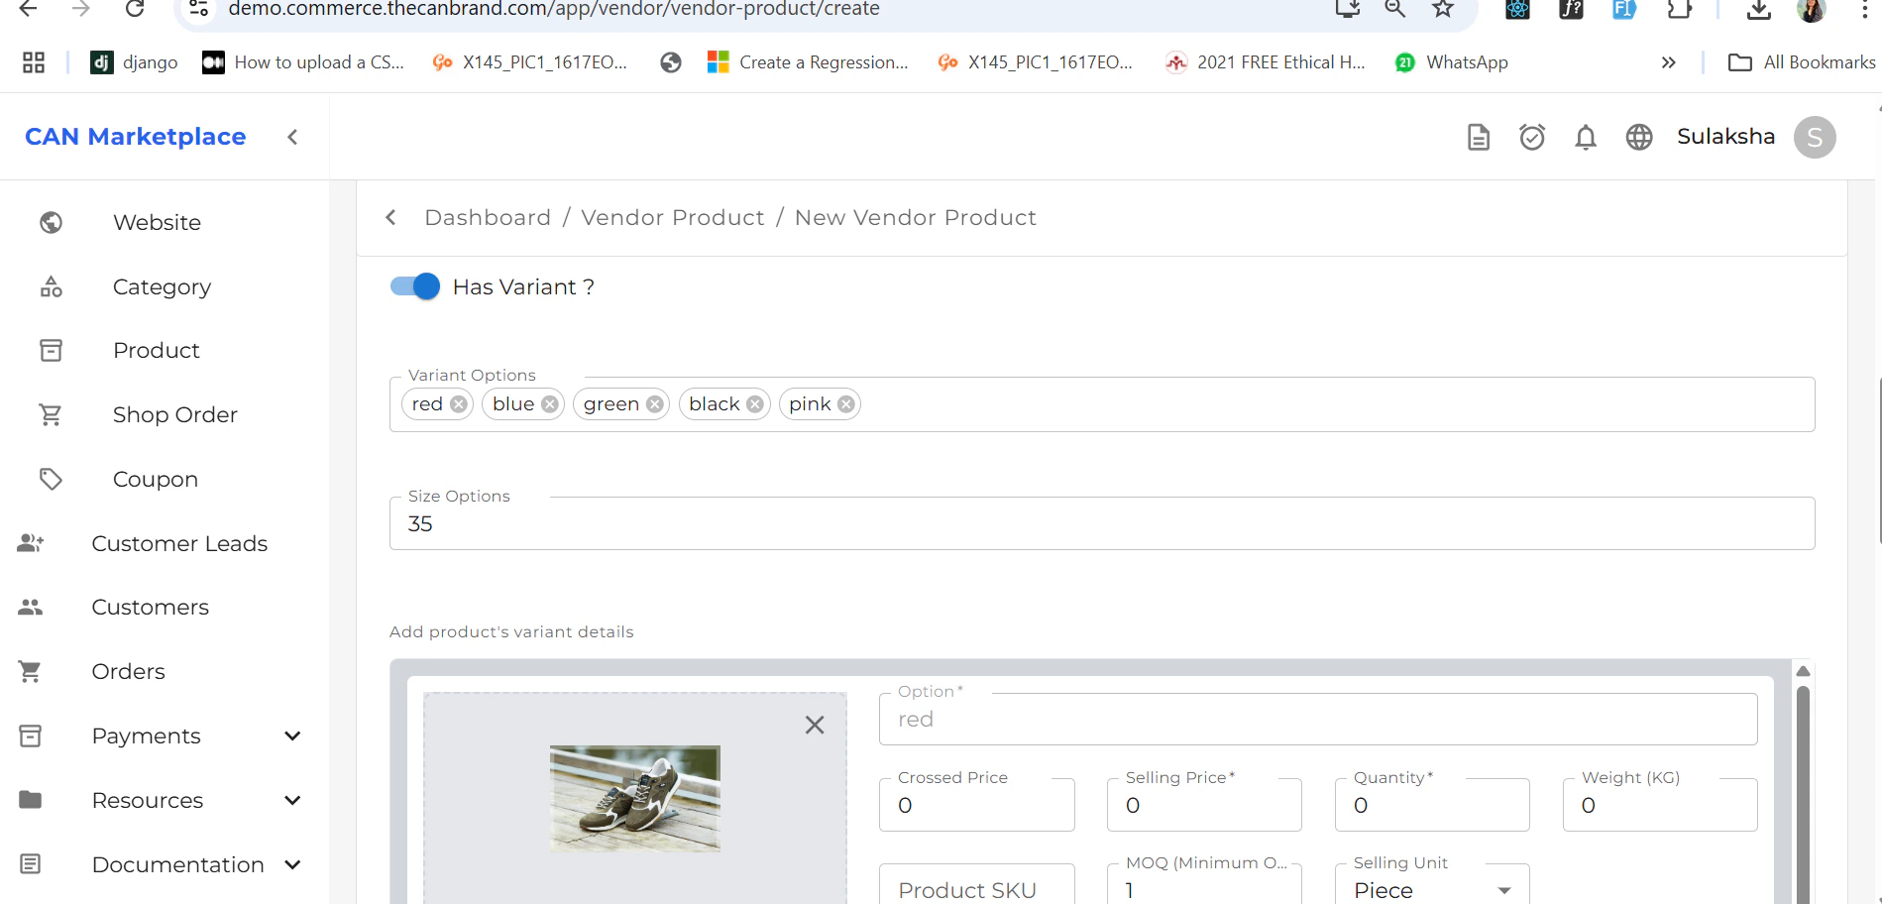
Task: Open Create a Regression bookmark
Action: 808,62
